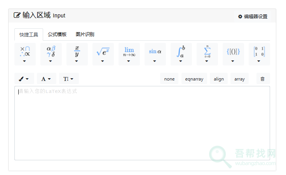Open the integral templates

coord(181,54)
